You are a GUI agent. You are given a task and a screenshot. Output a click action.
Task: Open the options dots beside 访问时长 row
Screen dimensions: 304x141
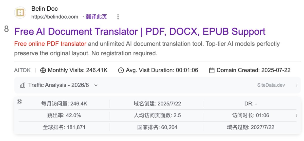click(x=296, y=115)
